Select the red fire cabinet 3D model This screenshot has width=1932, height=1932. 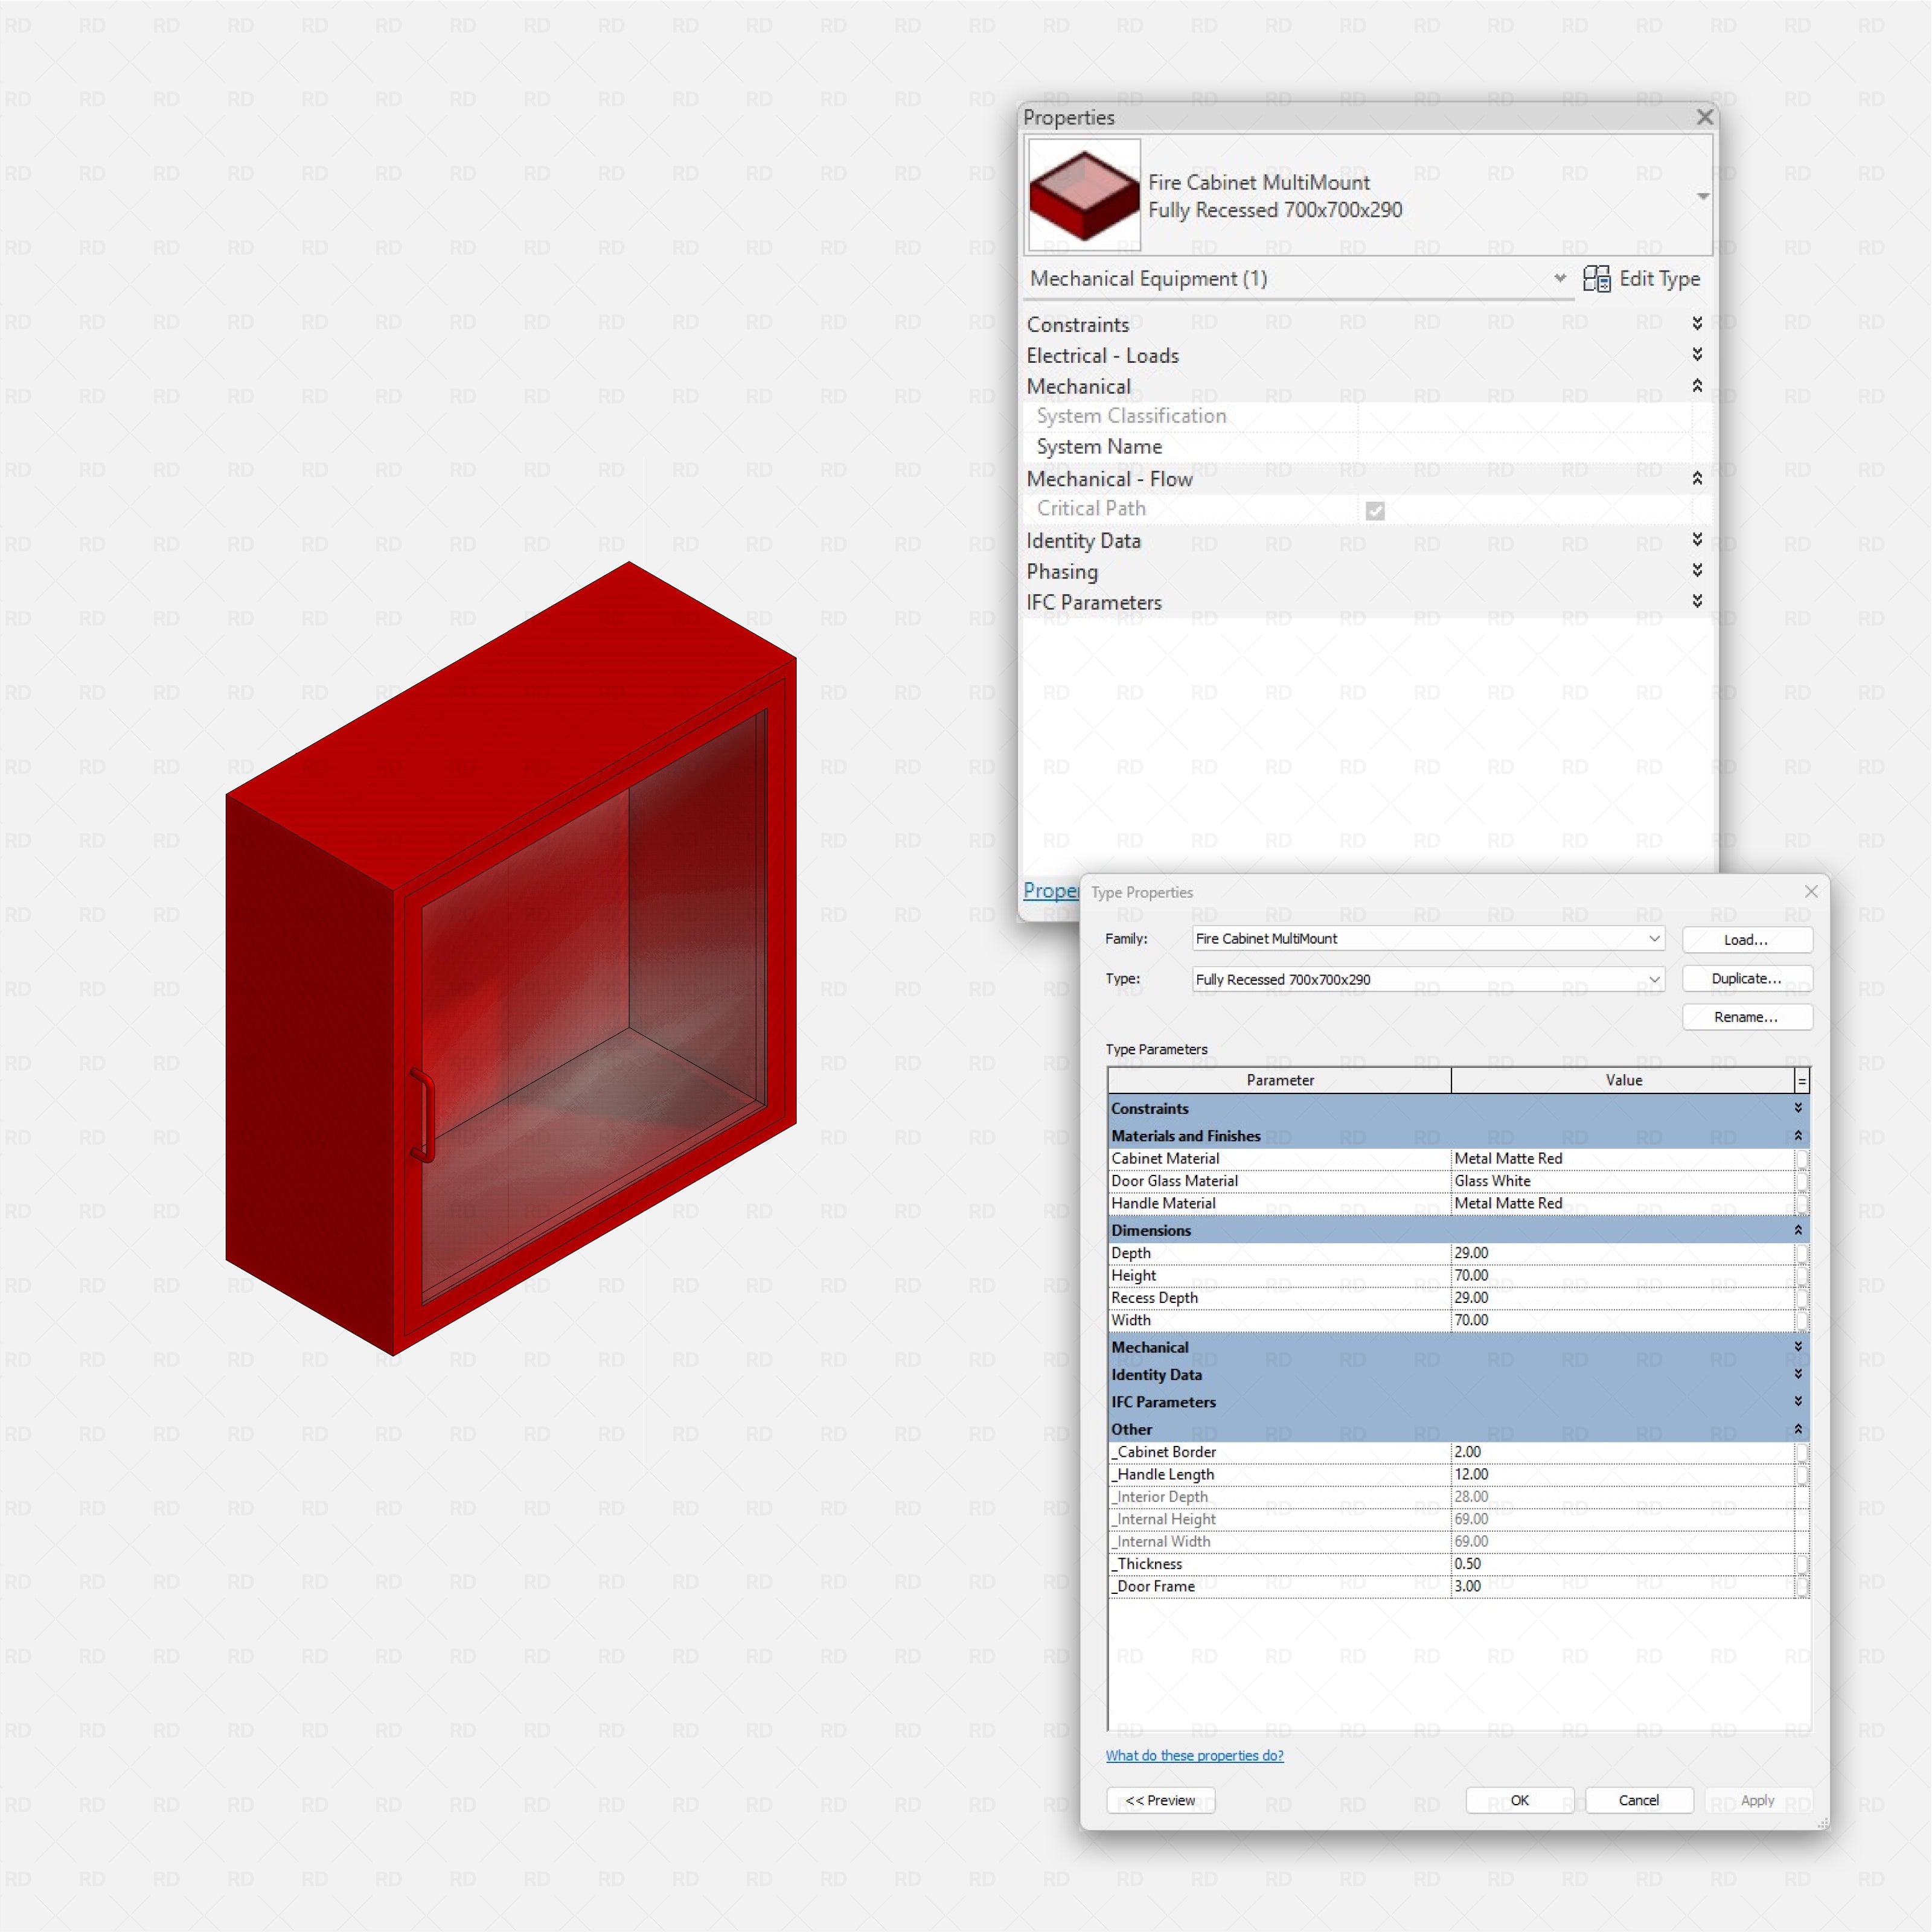510,958
